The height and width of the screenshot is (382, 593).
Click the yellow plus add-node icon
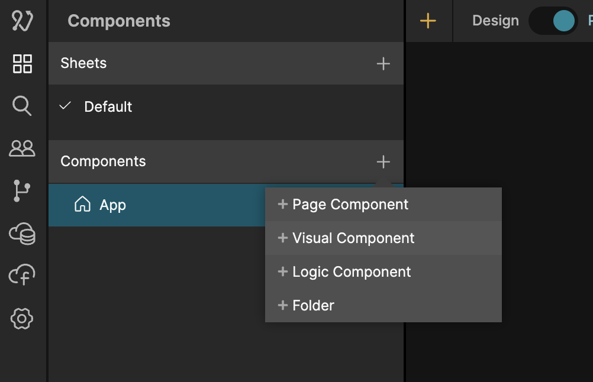tap(428, 21)
